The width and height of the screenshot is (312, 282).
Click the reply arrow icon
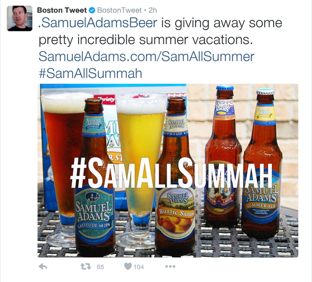tap(43, 266)
